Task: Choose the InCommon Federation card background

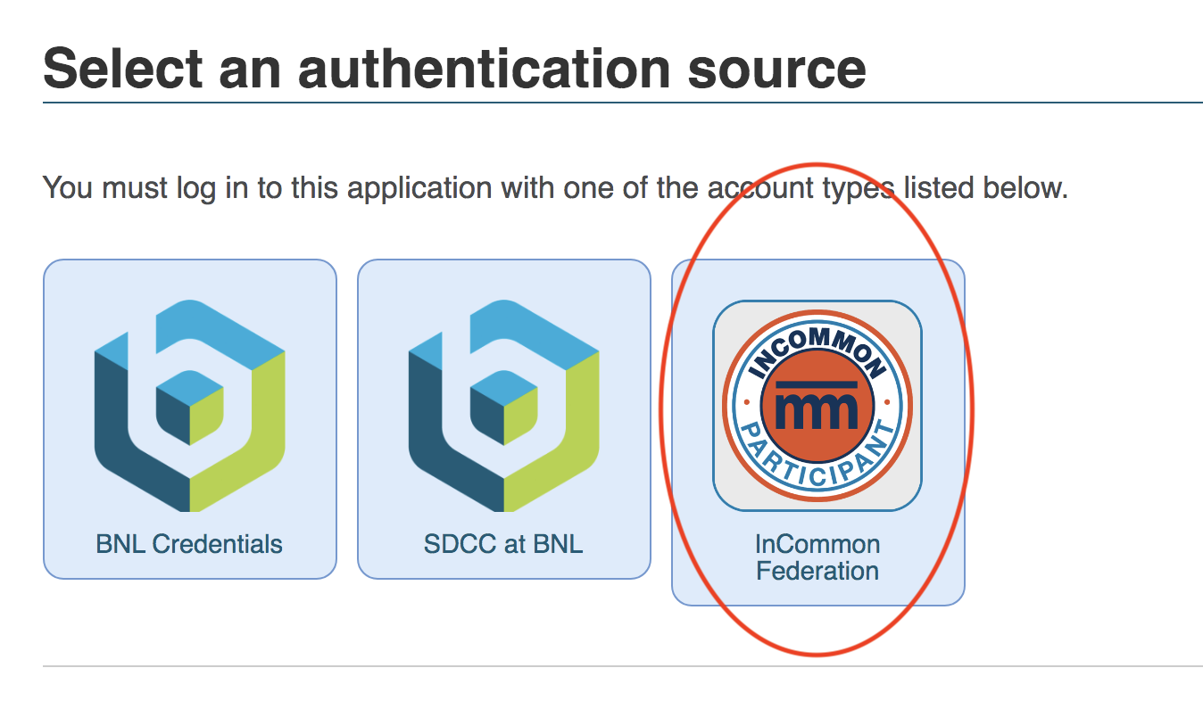Action: 818,433
